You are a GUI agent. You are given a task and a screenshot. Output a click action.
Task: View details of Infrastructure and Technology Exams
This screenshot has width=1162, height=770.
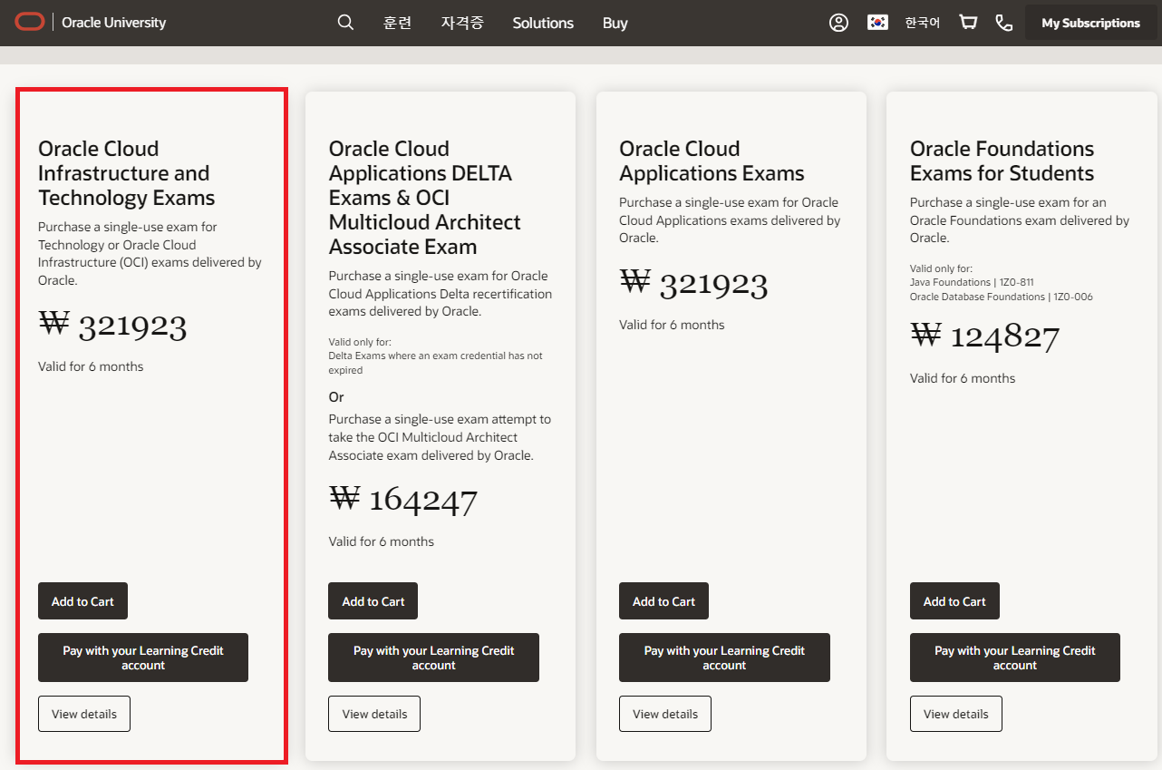pyautogui.click(x=84, y=714)
